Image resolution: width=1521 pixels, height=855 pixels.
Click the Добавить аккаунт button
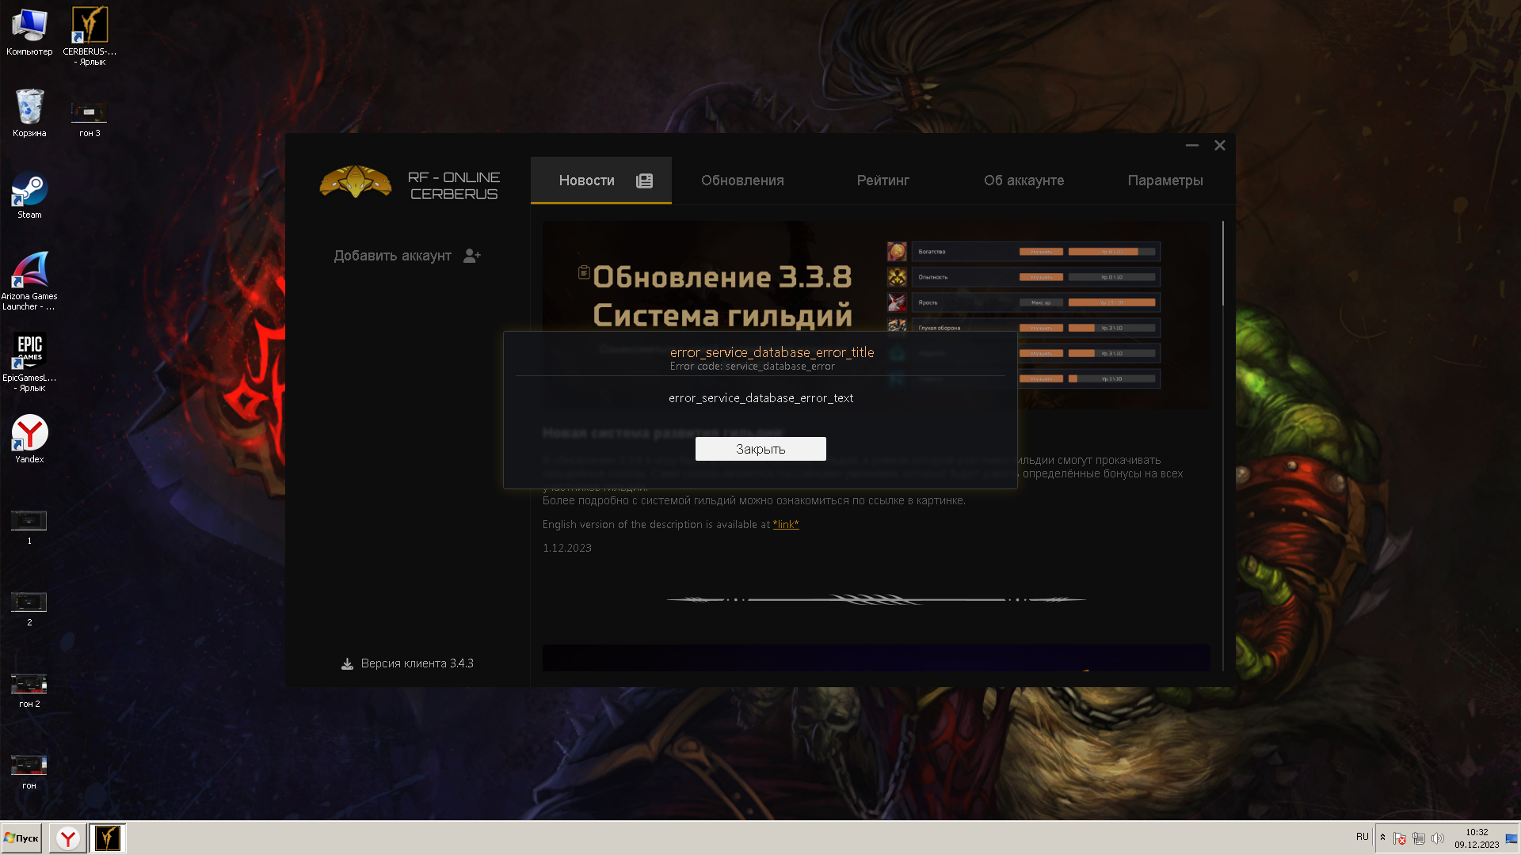407,256
